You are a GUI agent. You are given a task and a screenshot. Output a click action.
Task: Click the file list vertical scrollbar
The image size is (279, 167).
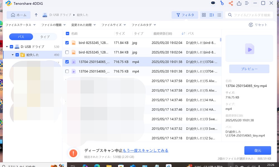click(x=221, y=40)
